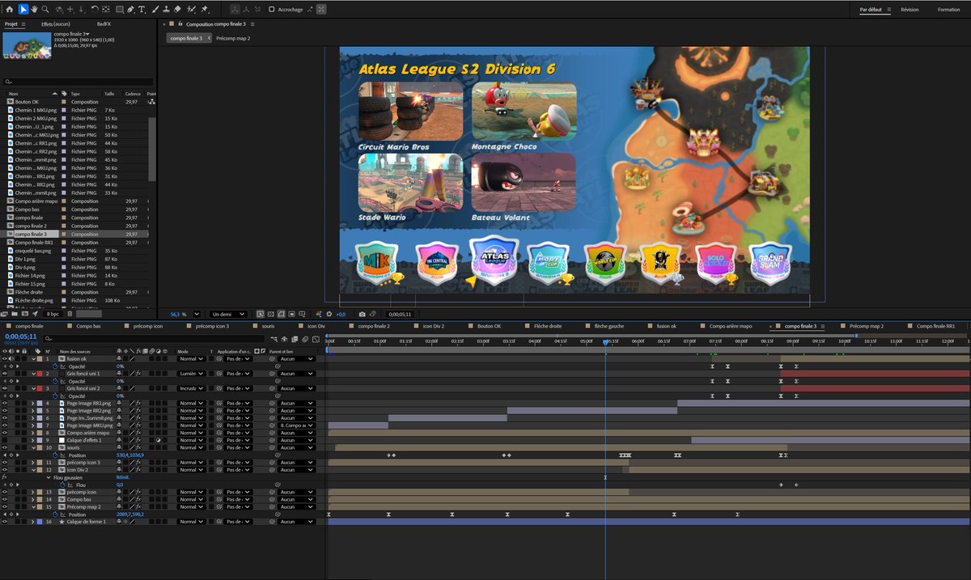This screenshot has height=580, width=971.
Task: Click red label color of Gris foncé uni 2
Action: (x=40, y=388)
